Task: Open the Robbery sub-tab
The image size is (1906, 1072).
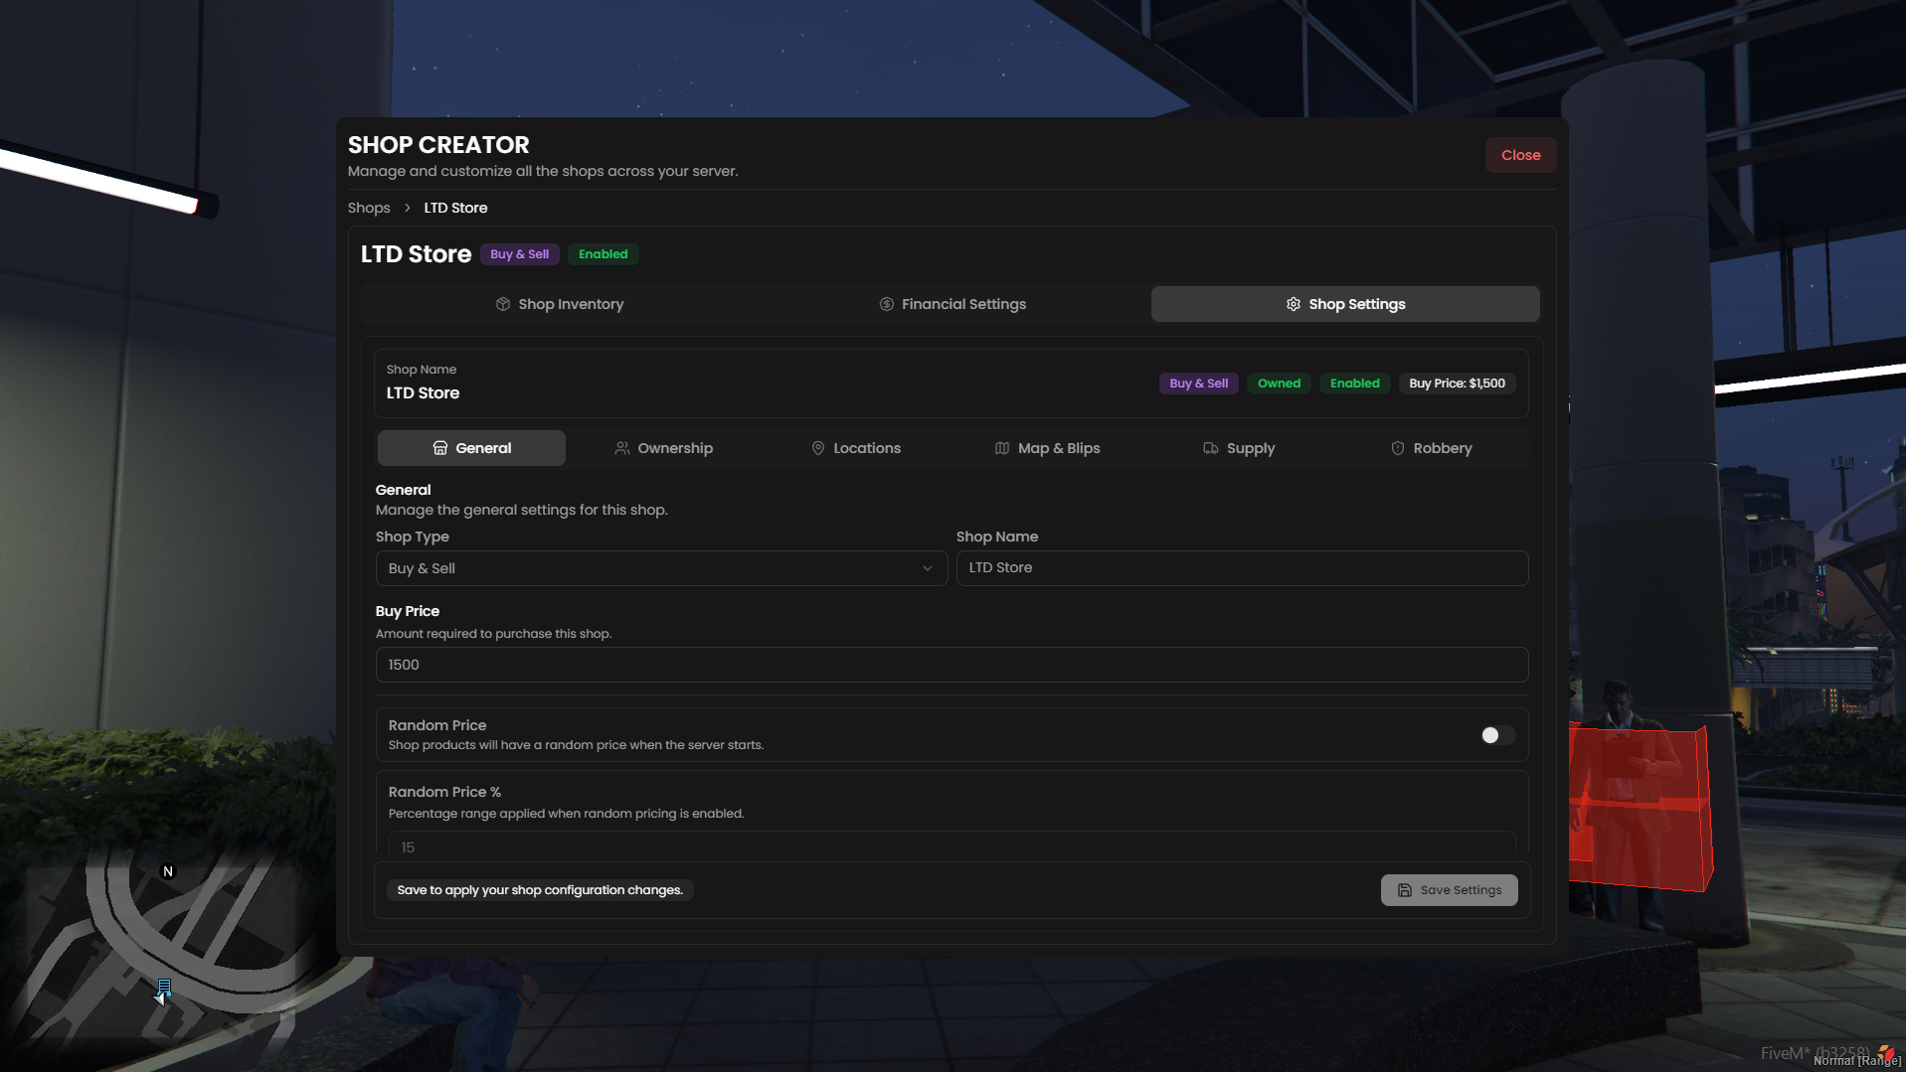Action: (1431, 448)
